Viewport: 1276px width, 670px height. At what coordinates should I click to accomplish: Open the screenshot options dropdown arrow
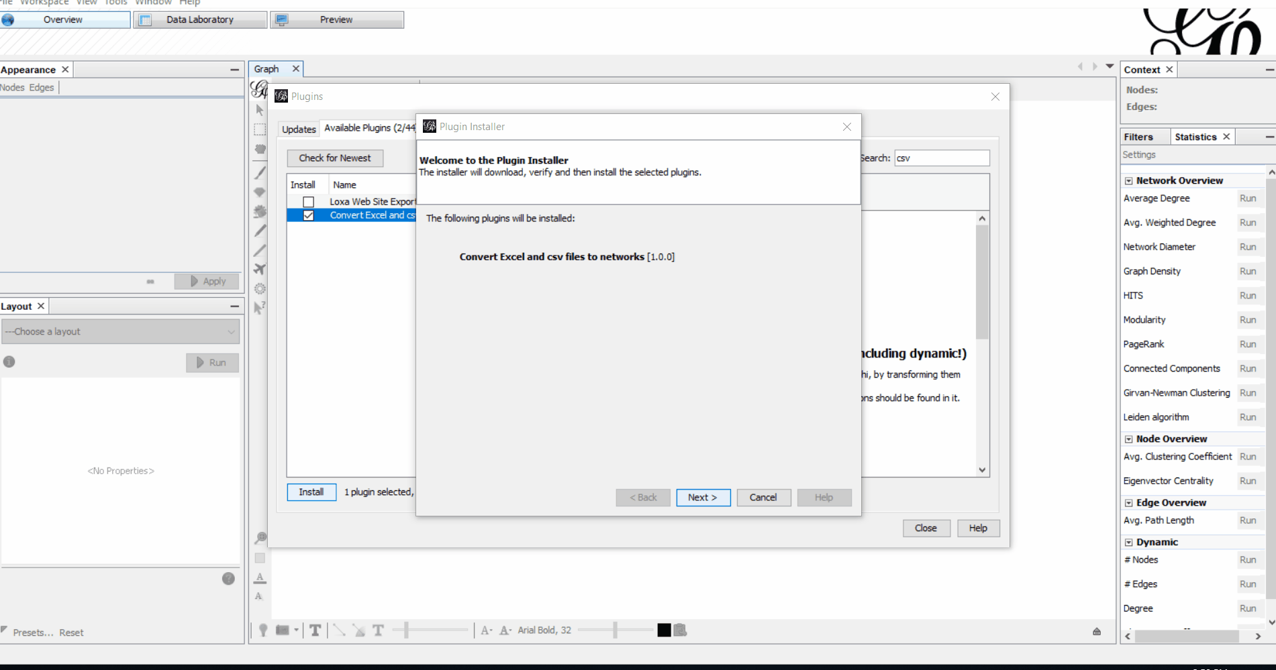coord(296,630)
